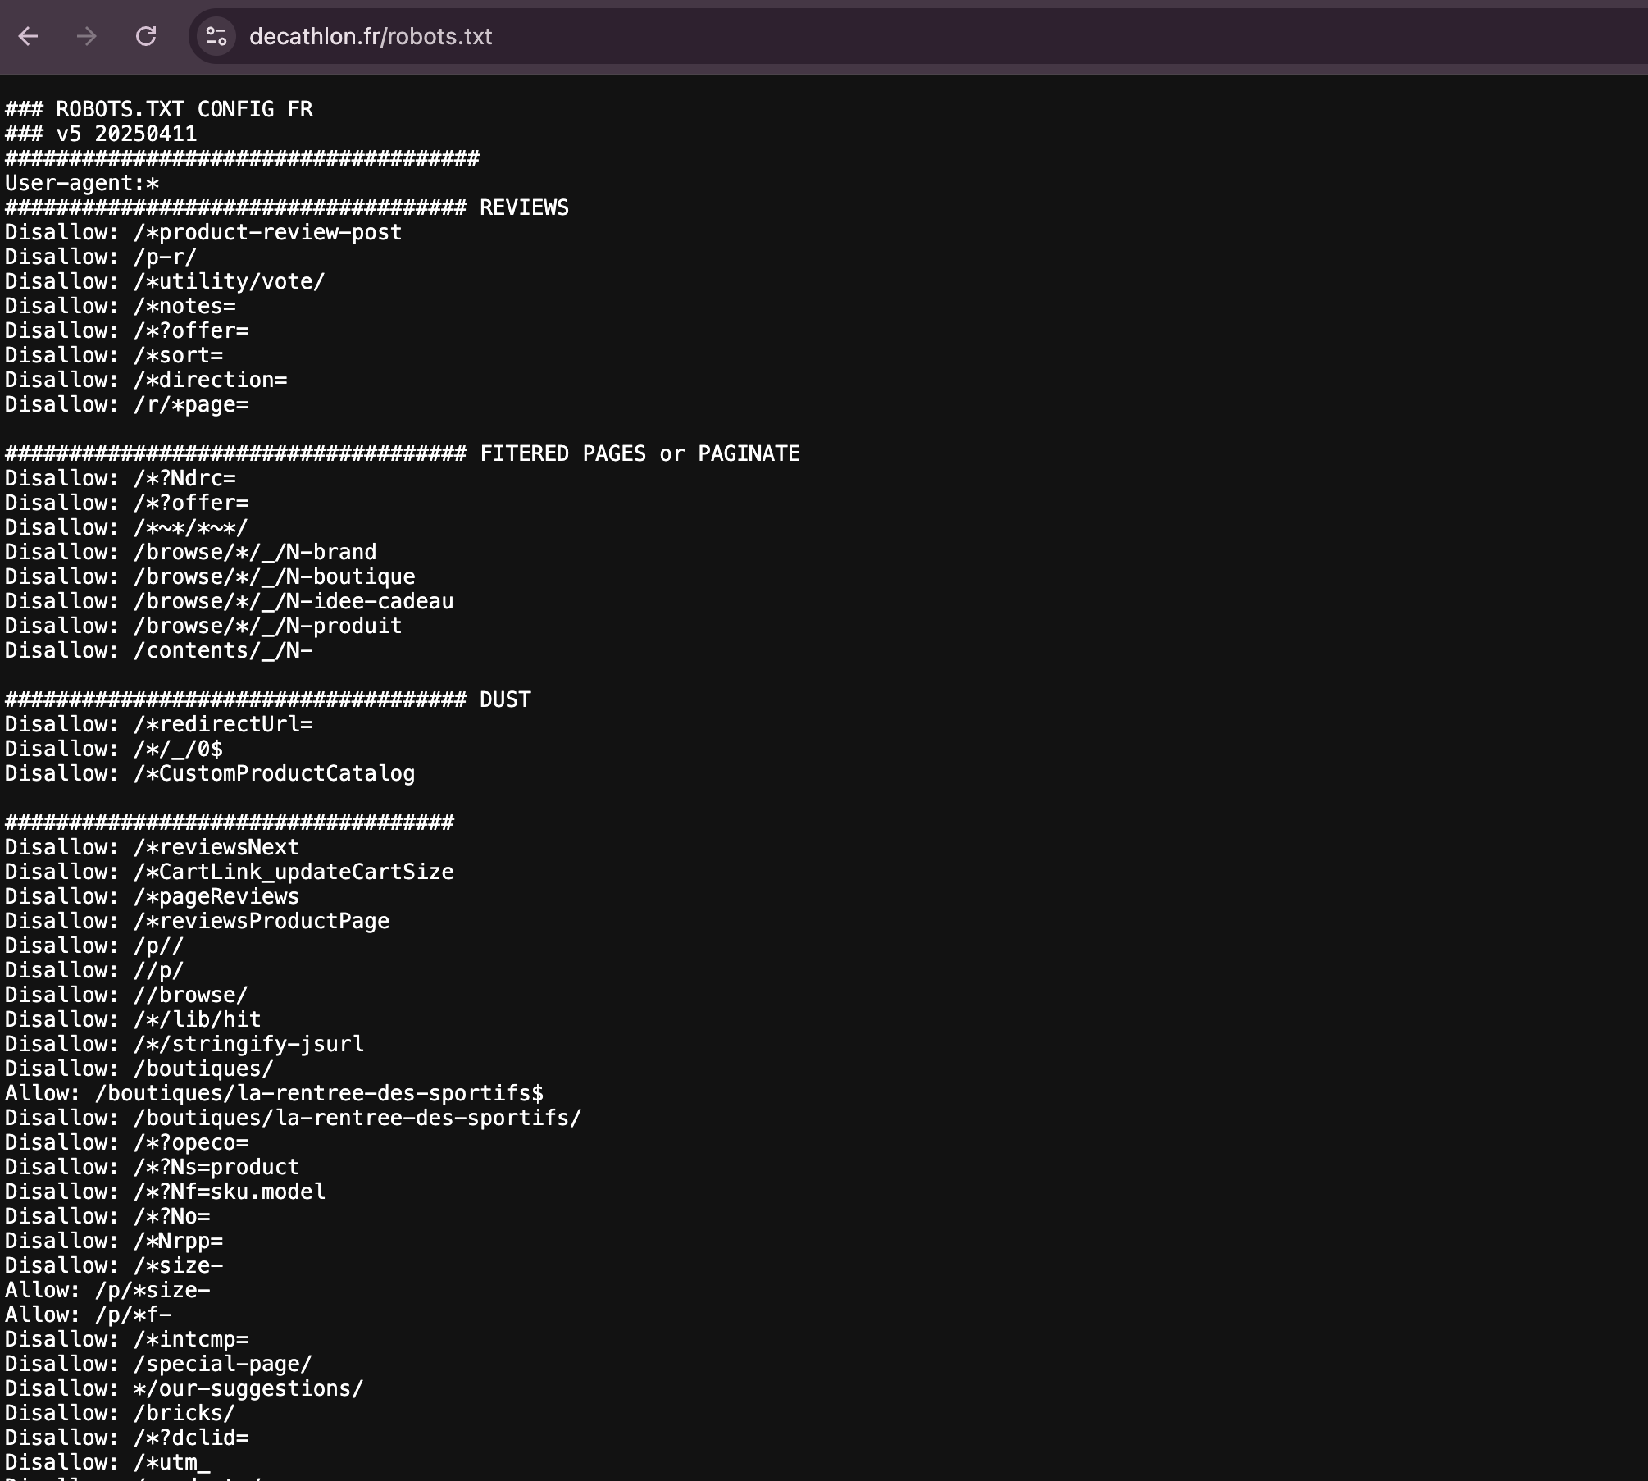This screenshot has height=1481, width=1648.
Task: Click "Allow: /p/*f-"
Action: pyautogui.click(x=89, y=1315)
